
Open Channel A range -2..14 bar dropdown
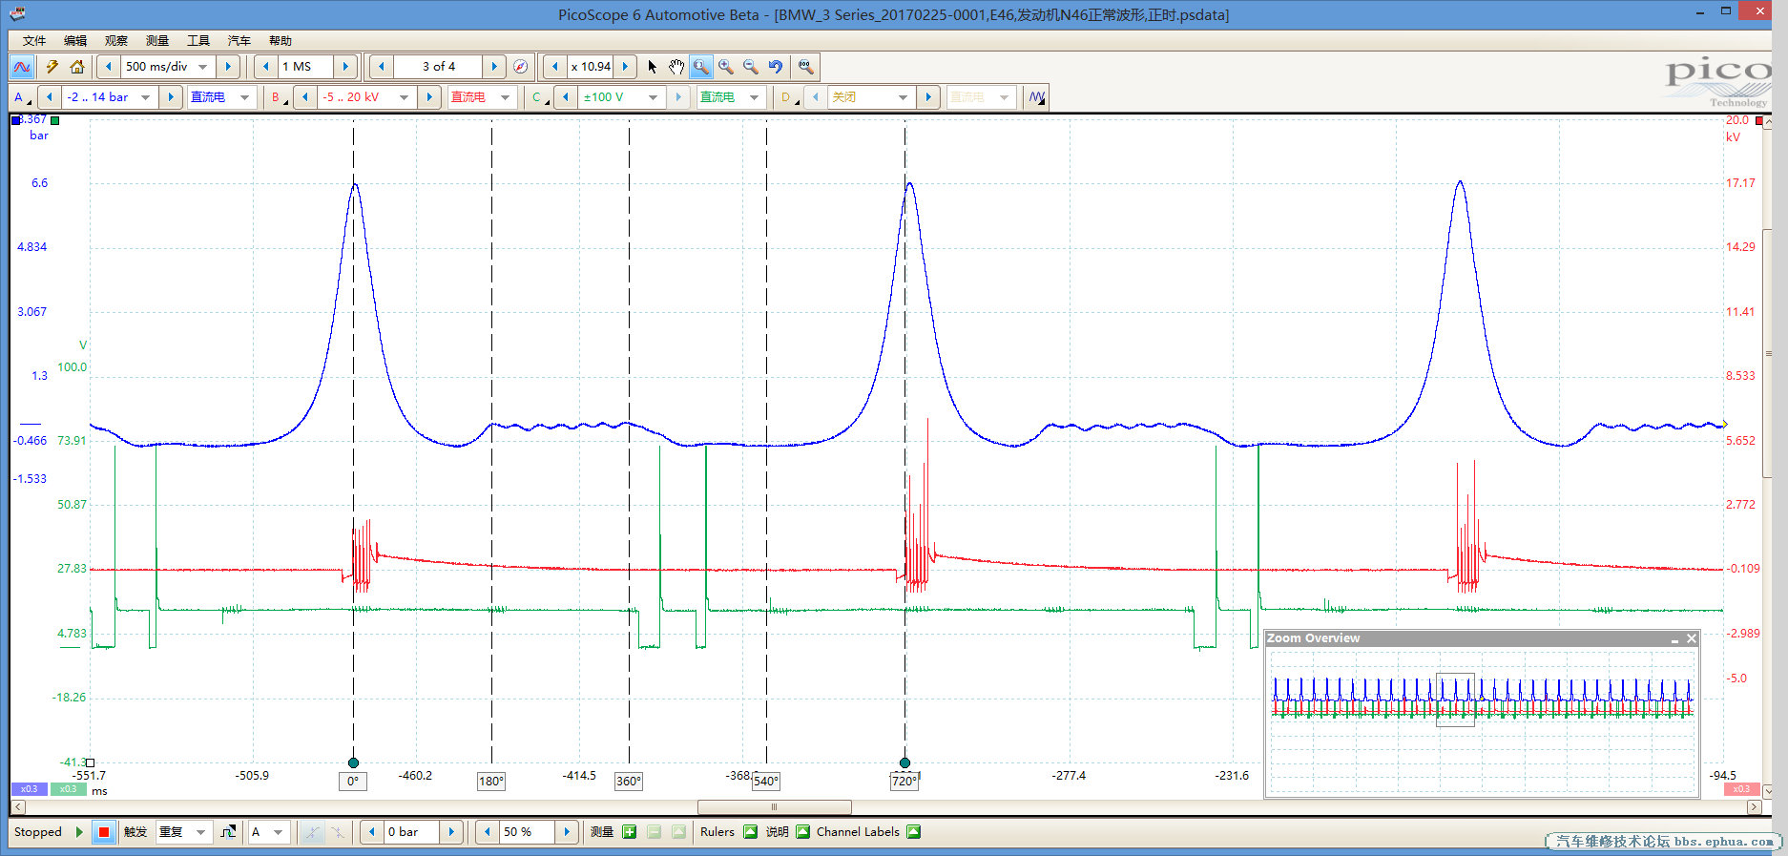146,97
